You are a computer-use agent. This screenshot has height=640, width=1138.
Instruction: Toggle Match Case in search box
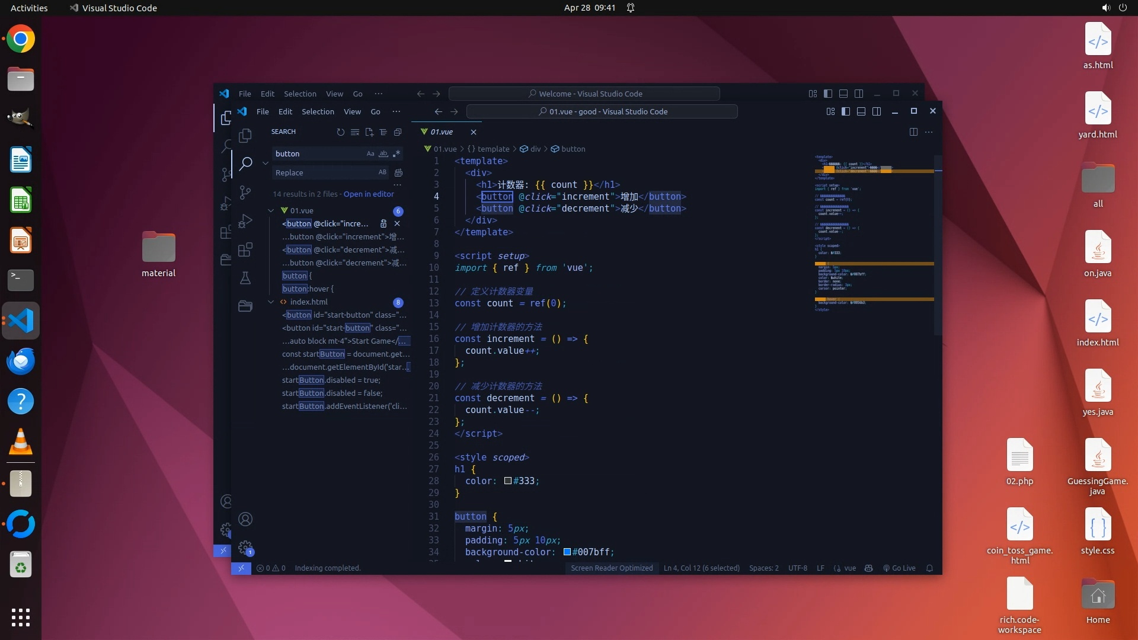pos(370,153)
